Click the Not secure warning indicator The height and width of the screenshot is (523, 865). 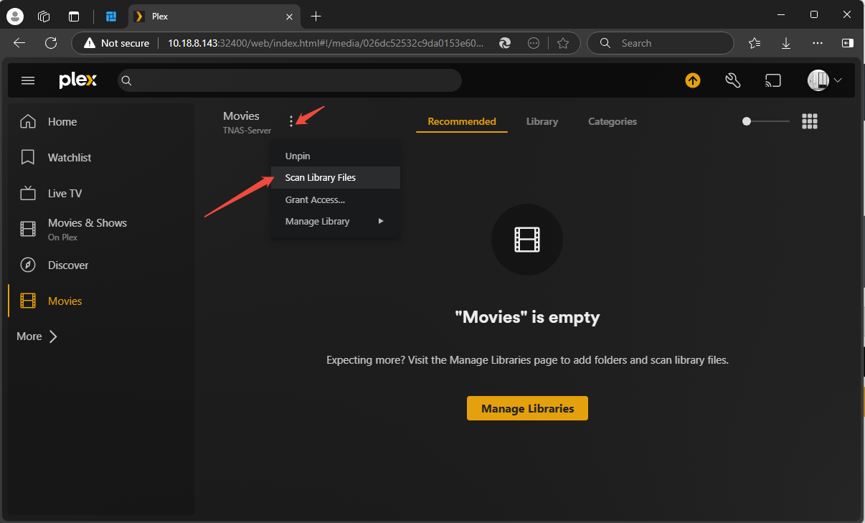[117, 43]
